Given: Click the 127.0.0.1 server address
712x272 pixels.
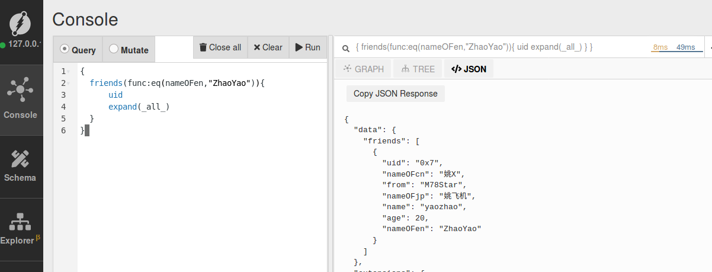Looking at the screenshot, I should [24, 44].
